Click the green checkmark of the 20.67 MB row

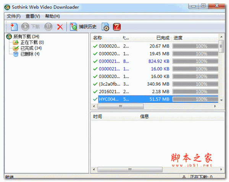point(95,46)
